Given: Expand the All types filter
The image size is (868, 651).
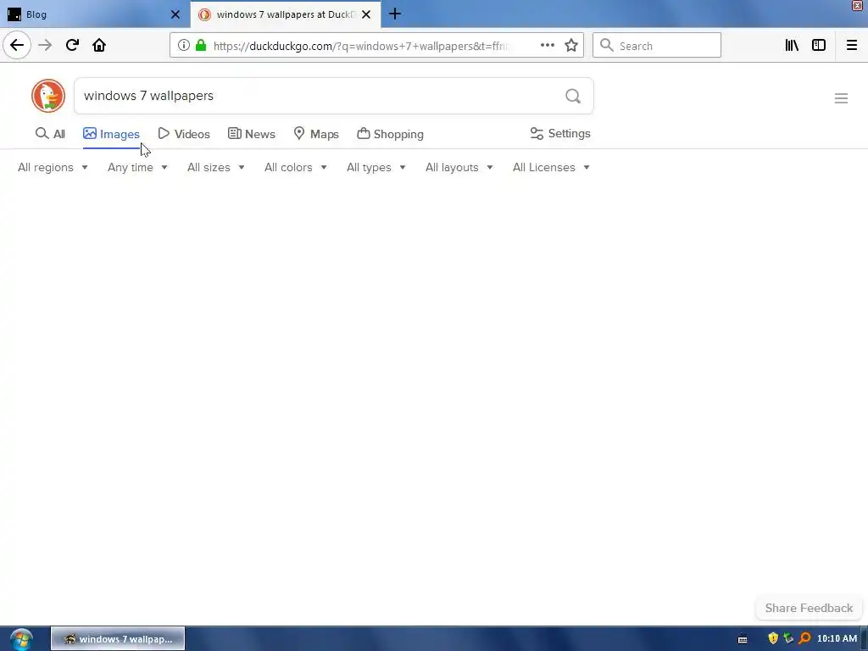Looking at the screenshot, I should tap(376, 167).
